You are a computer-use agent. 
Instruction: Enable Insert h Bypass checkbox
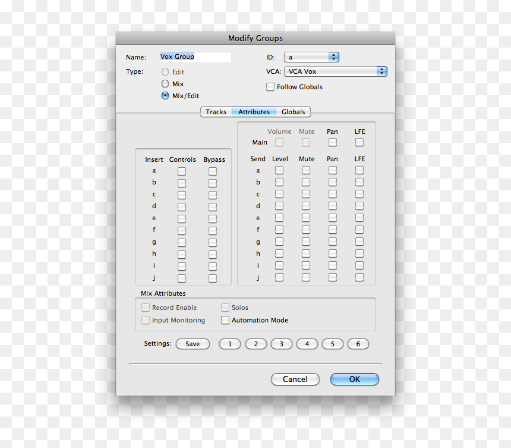(x=213, y=255)
